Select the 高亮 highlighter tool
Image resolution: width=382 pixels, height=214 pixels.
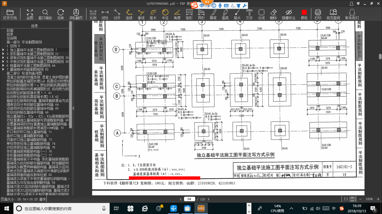click(225, 14)
